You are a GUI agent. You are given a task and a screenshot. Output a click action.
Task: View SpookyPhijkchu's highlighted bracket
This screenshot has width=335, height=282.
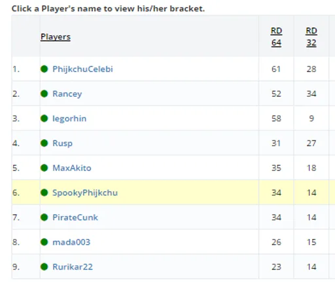(x=85, y=193)
